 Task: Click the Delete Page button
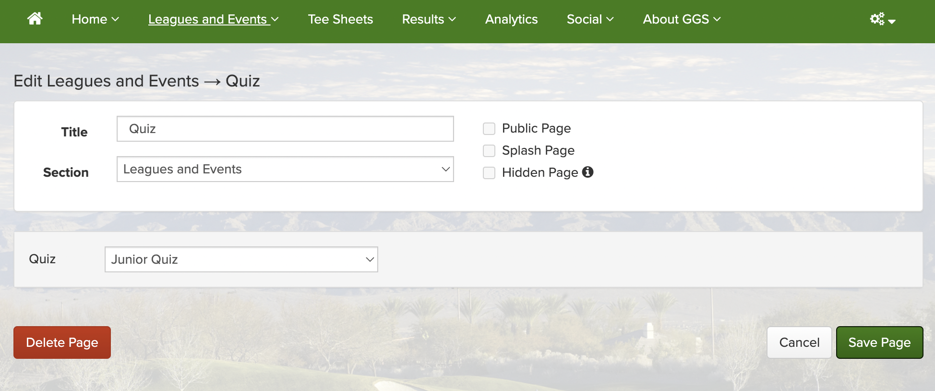coord(62,342)
